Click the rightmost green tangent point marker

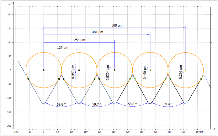[201, 79]
